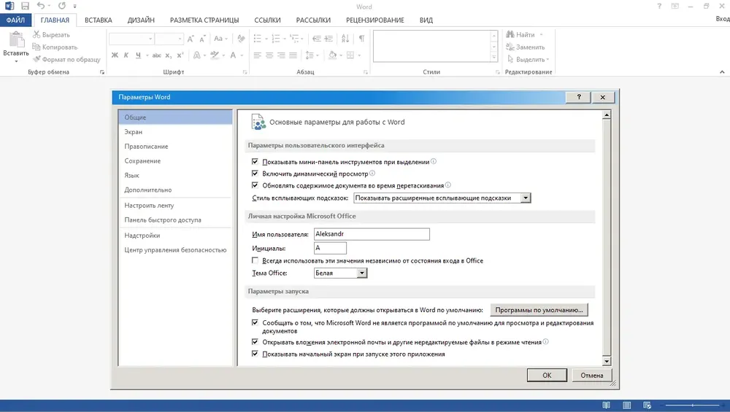This screenshot has height=412, width=730.
Task: Click the increase font size icon
Action: [x=191, y=39]
